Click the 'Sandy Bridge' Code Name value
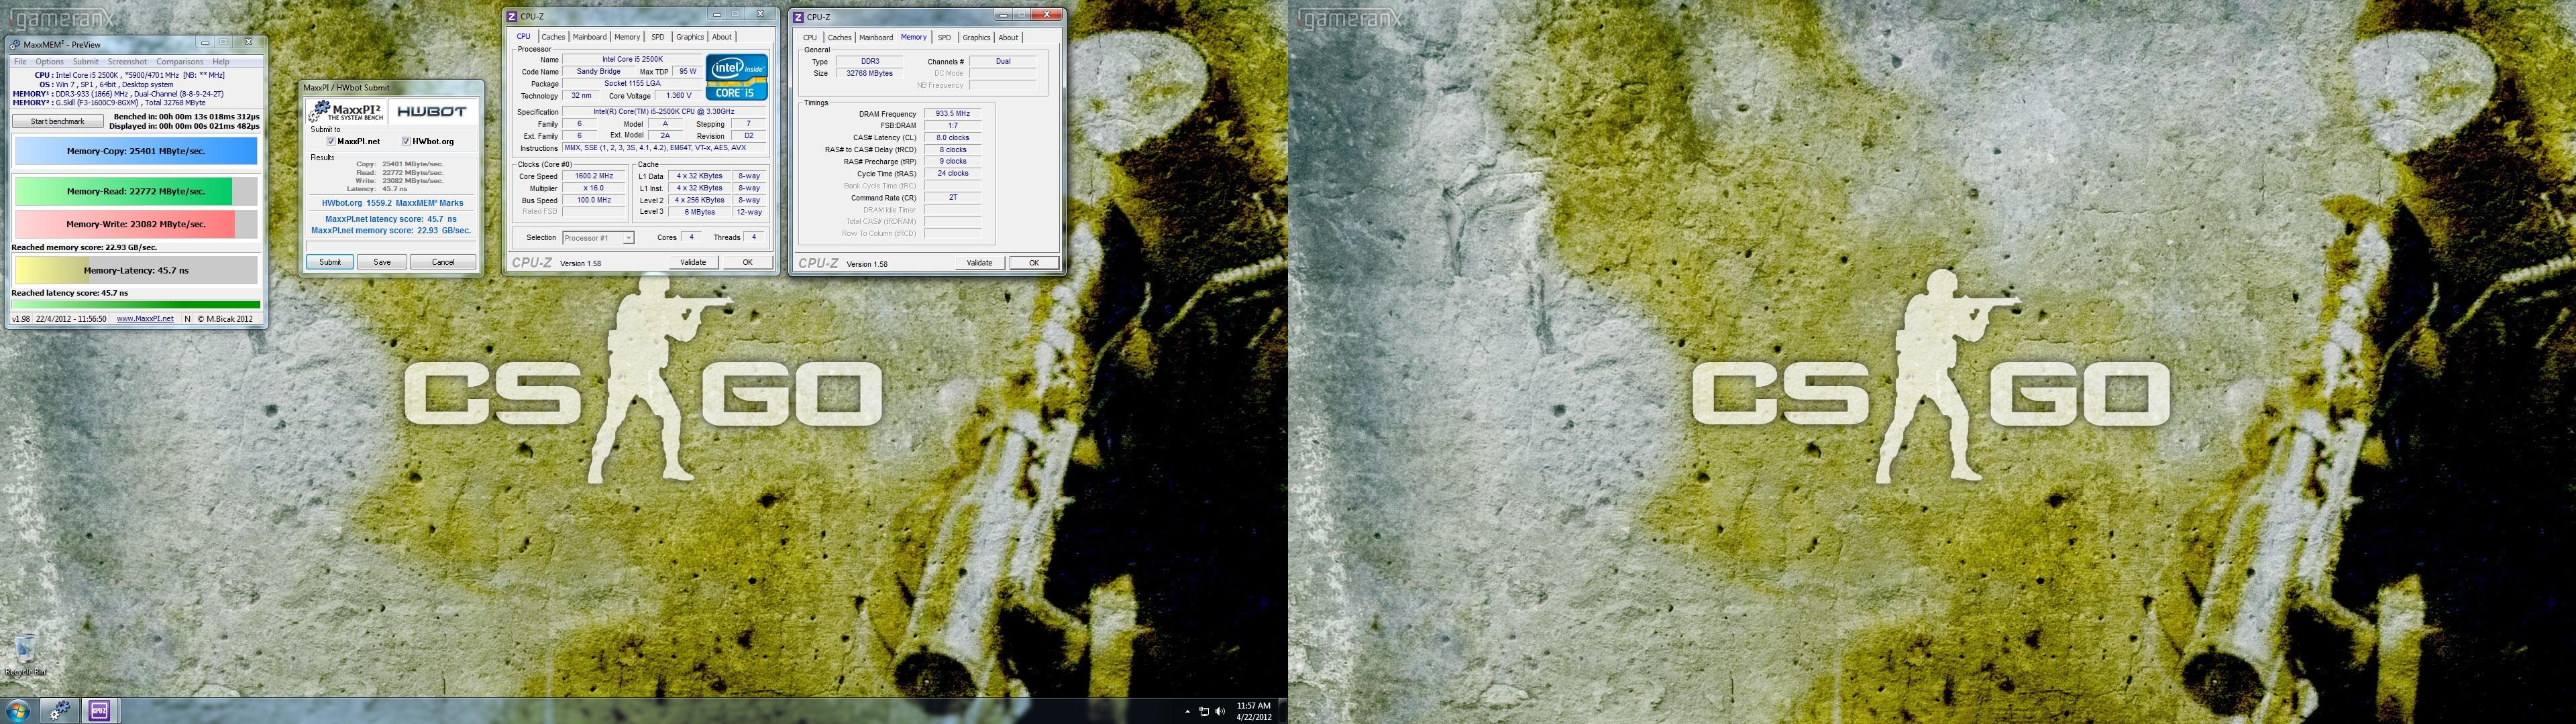 [x=598, y=72]
